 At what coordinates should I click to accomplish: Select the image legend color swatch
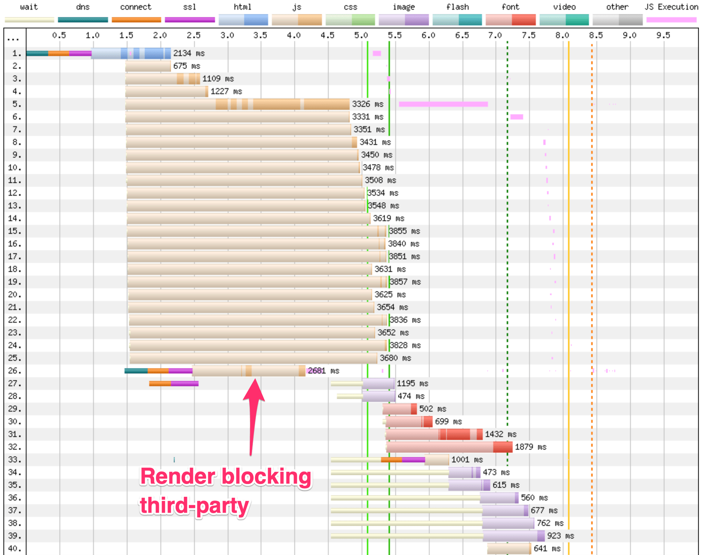point(403,20)
